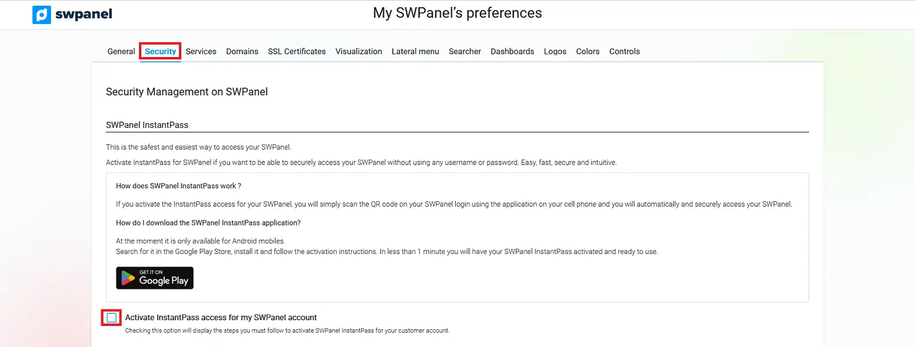This screenshot has width=915, height=347.
Task: Open the Visualization tab
Action: click(x=359, y=51)
